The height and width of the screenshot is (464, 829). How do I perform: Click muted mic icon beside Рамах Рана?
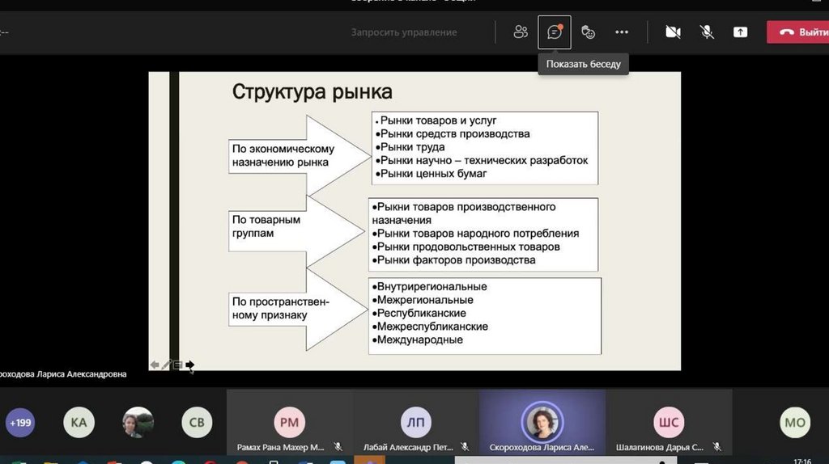point(338,446)
